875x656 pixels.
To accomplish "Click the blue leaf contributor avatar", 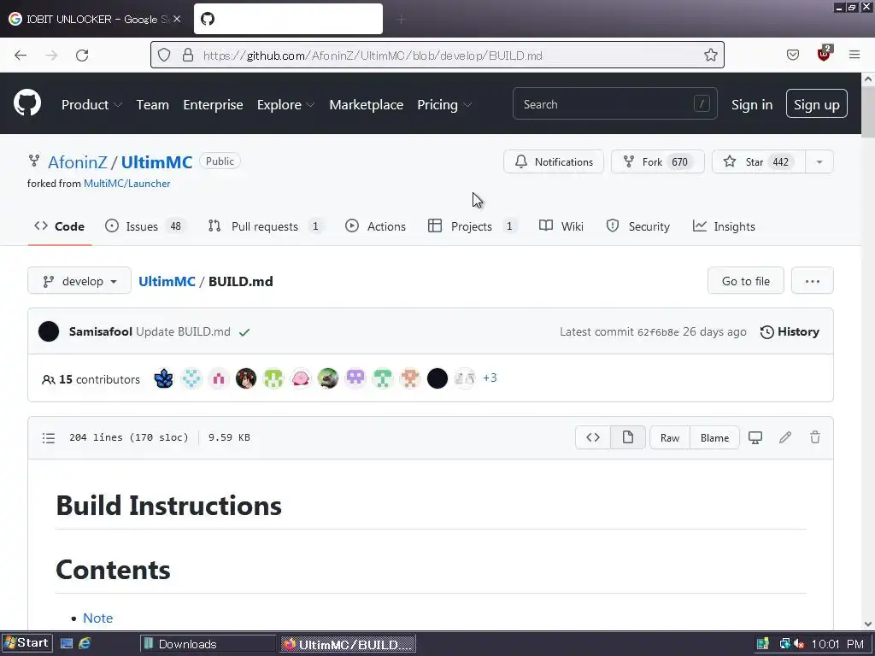I will (163, 378).
